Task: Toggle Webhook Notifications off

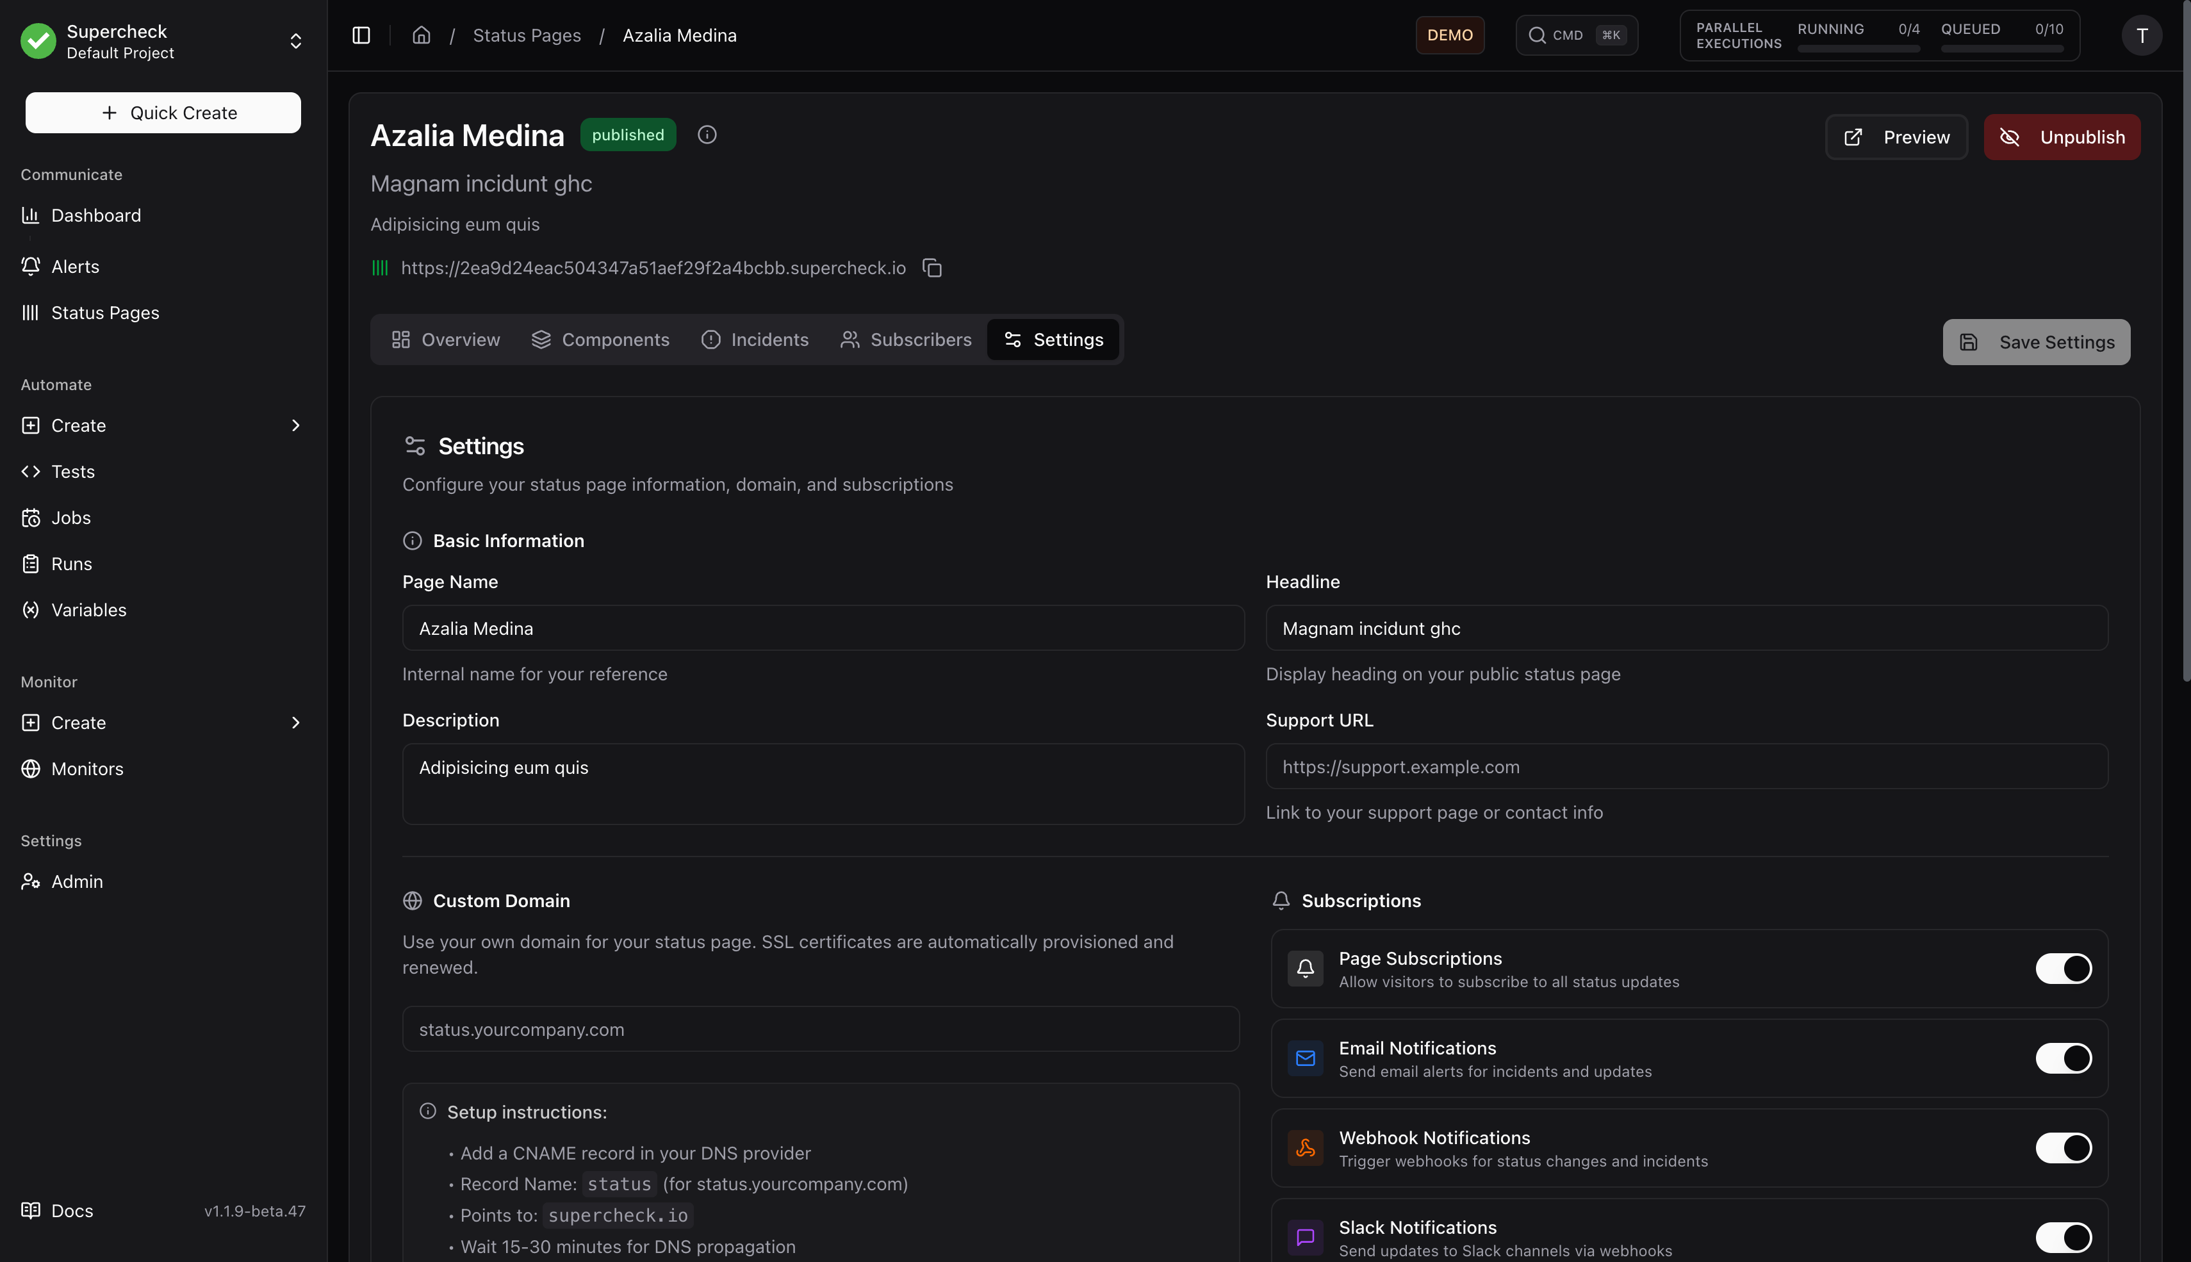Action: tap(2064, 1147)
